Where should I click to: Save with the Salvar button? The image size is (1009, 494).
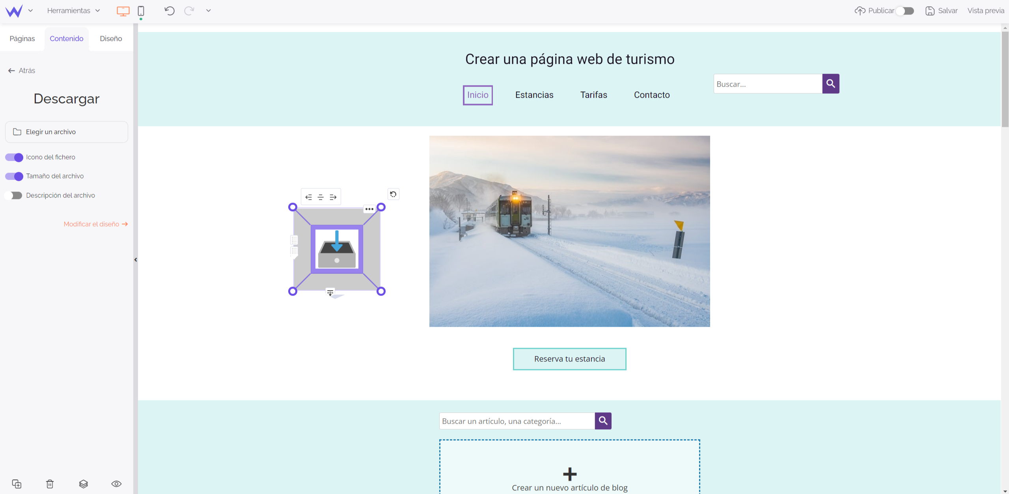pyautogui.click(x=942, y=11)
